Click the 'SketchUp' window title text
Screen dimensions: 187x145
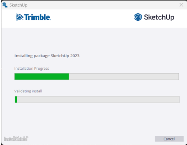tap(18, 5)
